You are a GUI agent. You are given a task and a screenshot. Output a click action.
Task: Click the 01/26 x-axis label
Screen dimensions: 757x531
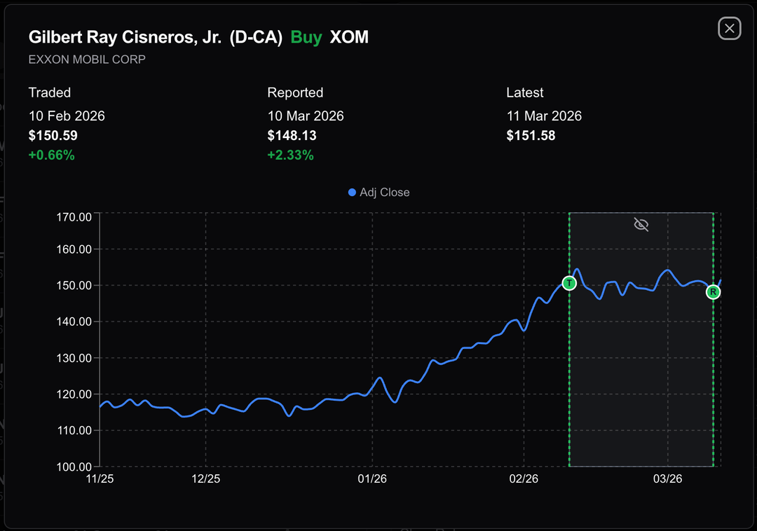(x=372, y=479)
